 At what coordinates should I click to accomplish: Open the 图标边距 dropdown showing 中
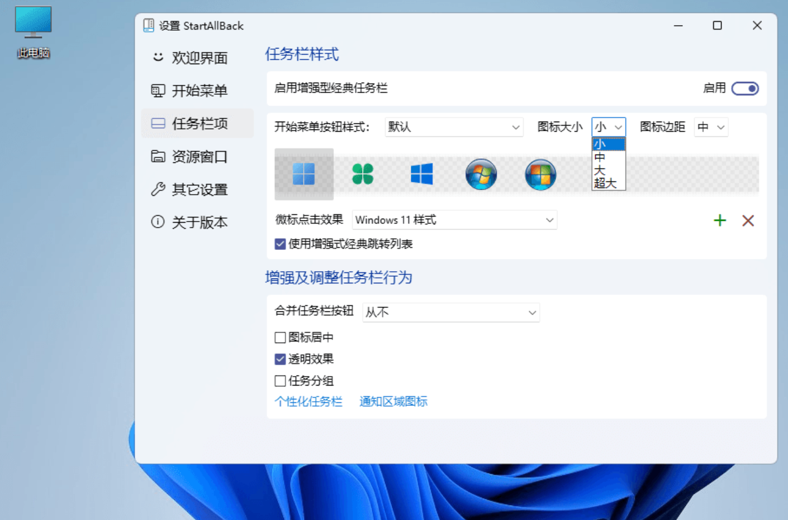tap(711, 127)
